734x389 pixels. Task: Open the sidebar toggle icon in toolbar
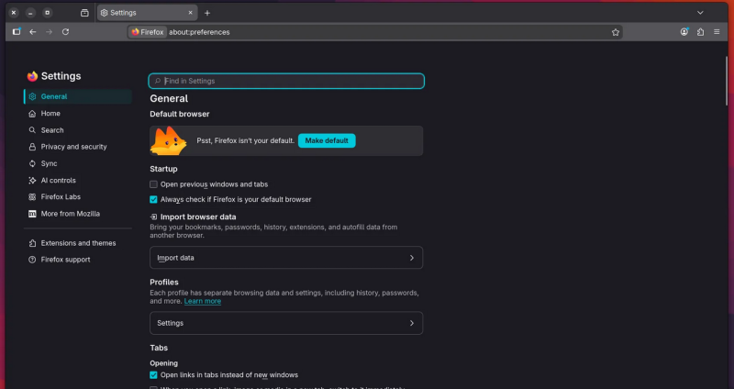tap(17, 32)
